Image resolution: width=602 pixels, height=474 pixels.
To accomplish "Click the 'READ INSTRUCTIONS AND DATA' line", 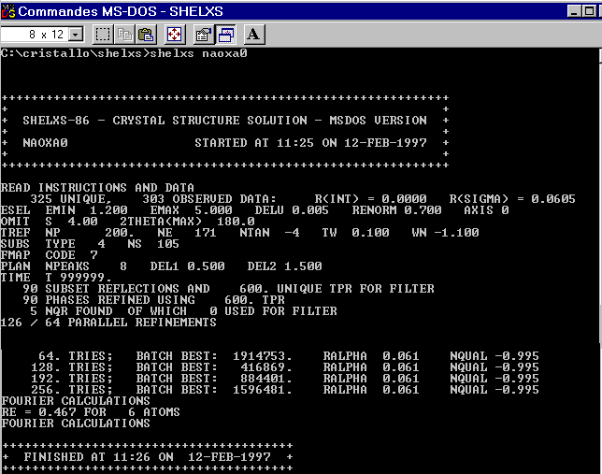I will (97, 187).
